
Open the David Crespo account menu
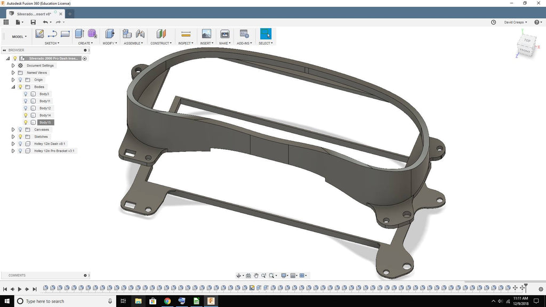(516, 22)
